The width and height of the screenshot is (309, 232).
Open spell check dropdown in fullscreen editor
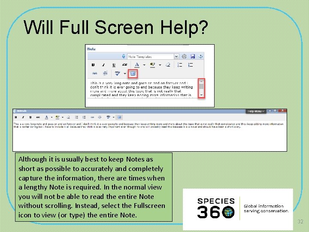(x=113, y=117)
